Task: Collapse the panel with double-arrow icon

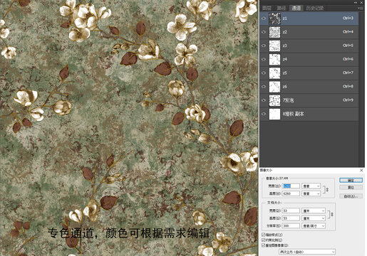Action: (x=356, y=2)
